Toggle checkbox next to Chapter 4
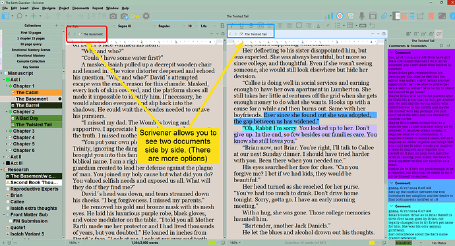This screenshot has height=246, width=455. coord(11,137)
